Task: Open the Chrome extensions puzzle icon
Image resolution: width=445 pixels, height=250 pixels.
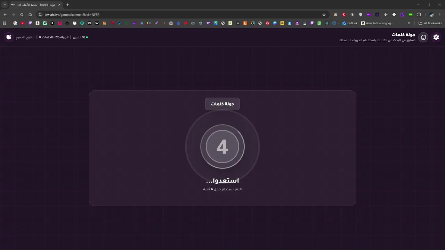Action: 419,15
